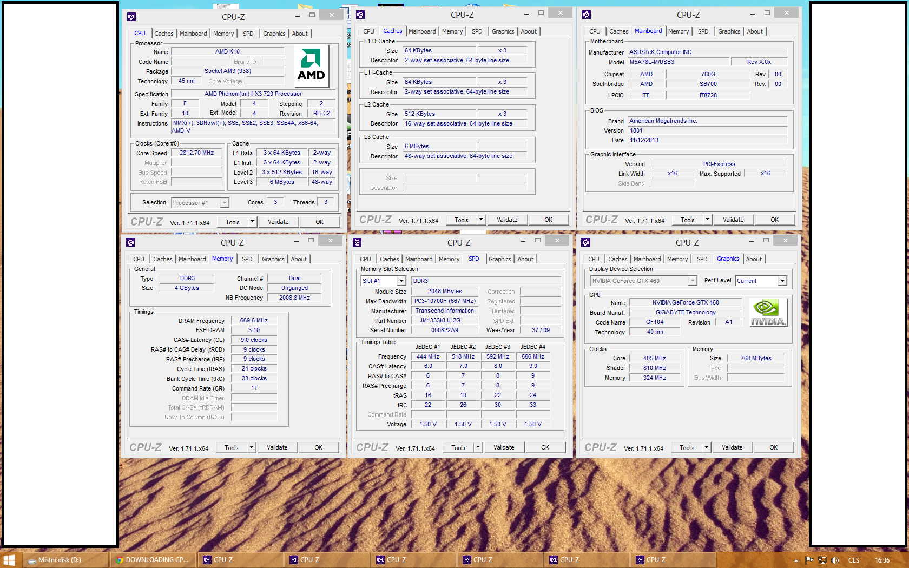Click the 16:36 clock in taskbar

coord(882,560)
